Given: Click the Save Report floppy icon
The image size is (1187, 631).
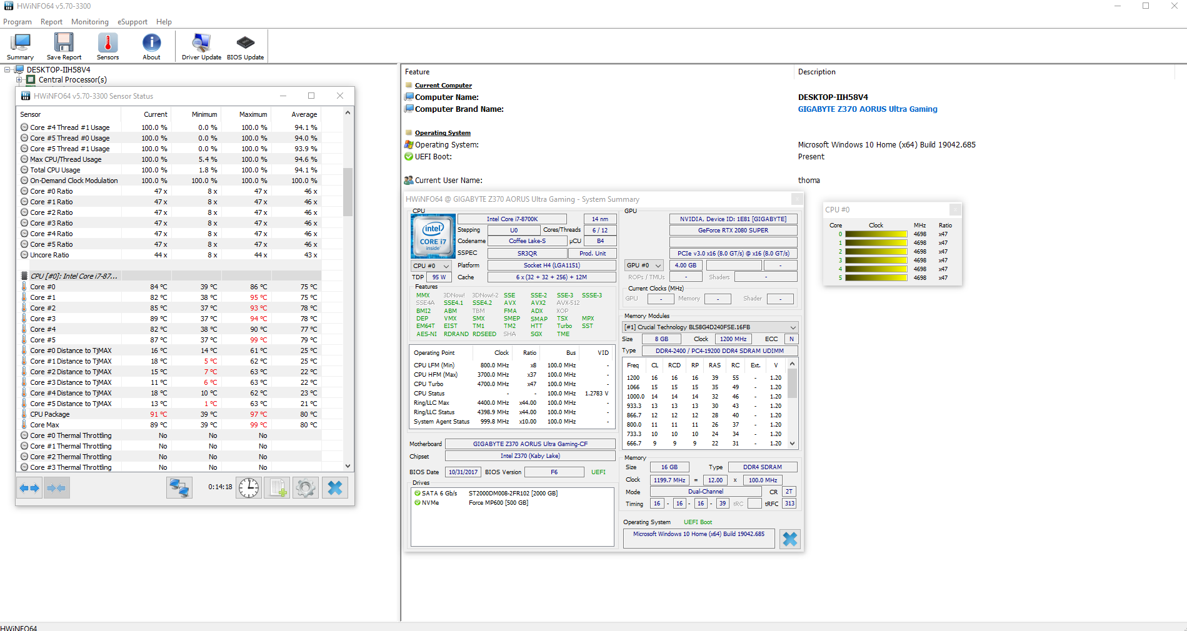Looking at the screenshot, I should pos(64,46).
